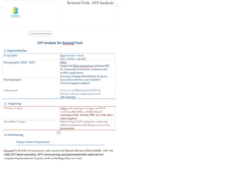The height and width of the screenshot is (177, 237).
Task: Click the '2. Targeting' heading
Action: (x=12, y=103)
